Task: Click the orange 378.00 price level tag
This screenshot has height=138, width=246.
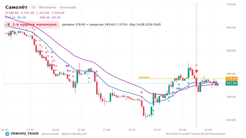Action: click(x=231, y=79)
